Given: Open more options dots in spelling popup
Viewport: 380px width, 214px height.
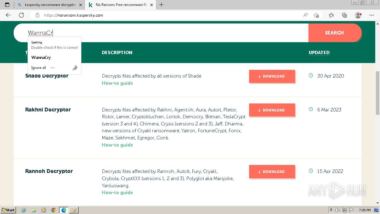Looking at the screenshot, I should pos(53,68).
